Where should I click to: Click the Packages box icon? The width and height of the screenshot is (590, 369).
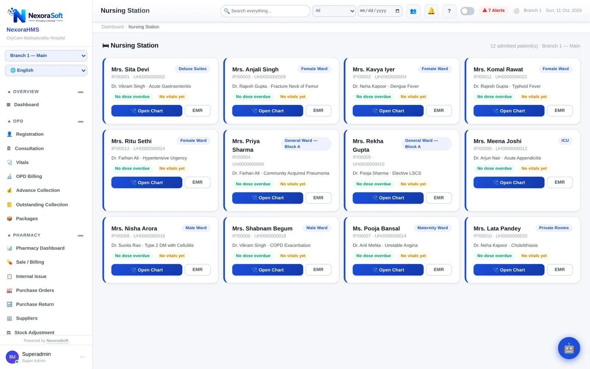click(x=10, y=219)
